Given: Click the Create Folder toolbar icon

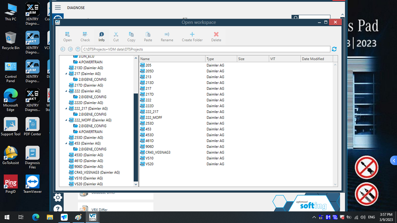Looking at the screenshot, I should [x=192, y=37].
